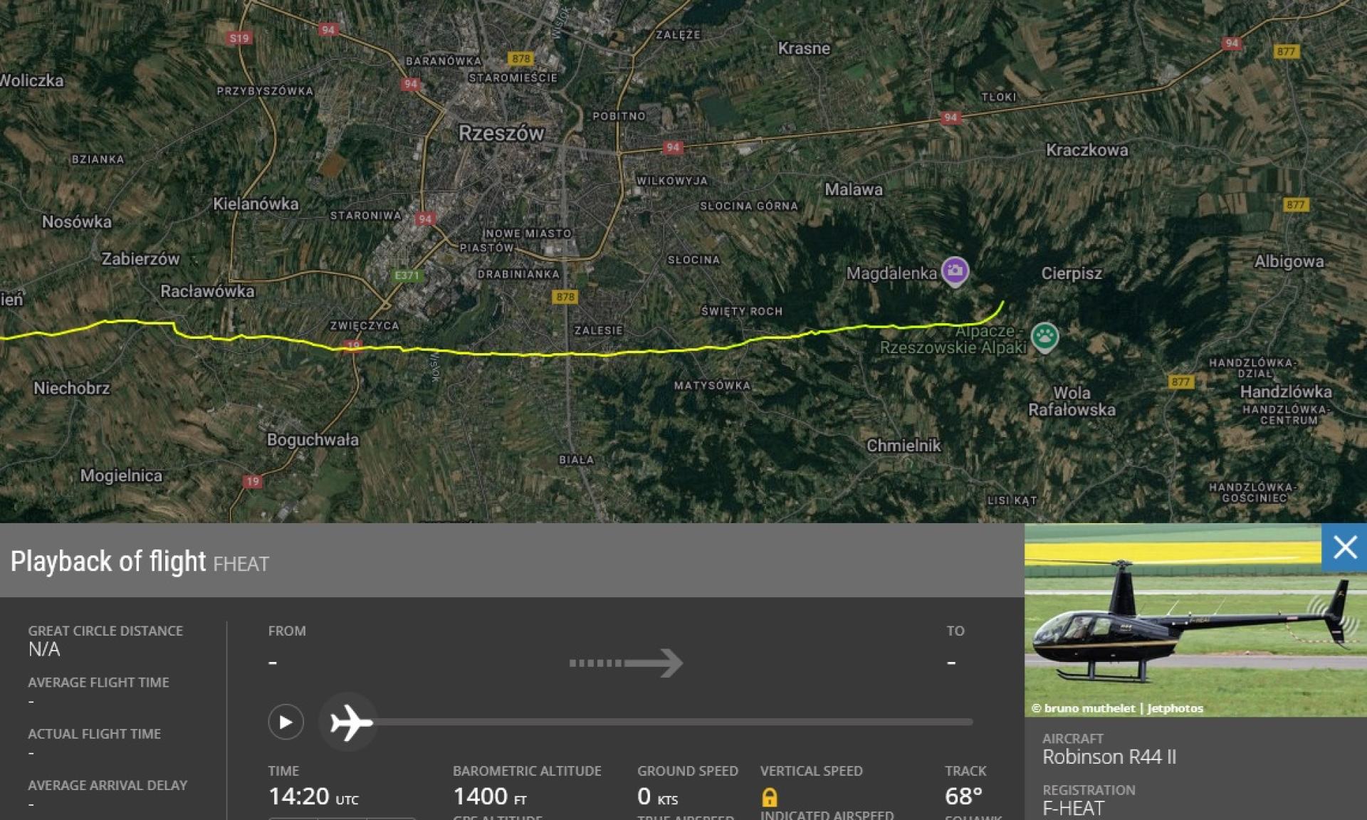
Task: Click the airplane position marker on timeline
Action: [348, 722]
